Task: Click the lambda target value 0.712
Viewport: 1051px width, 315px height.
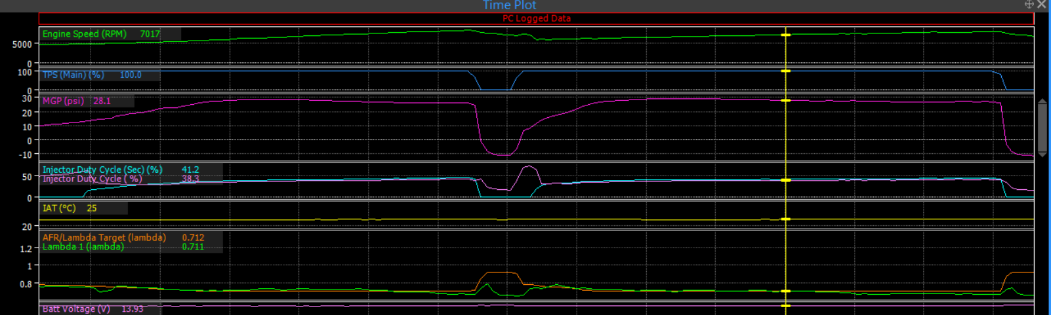Action: 193,238
